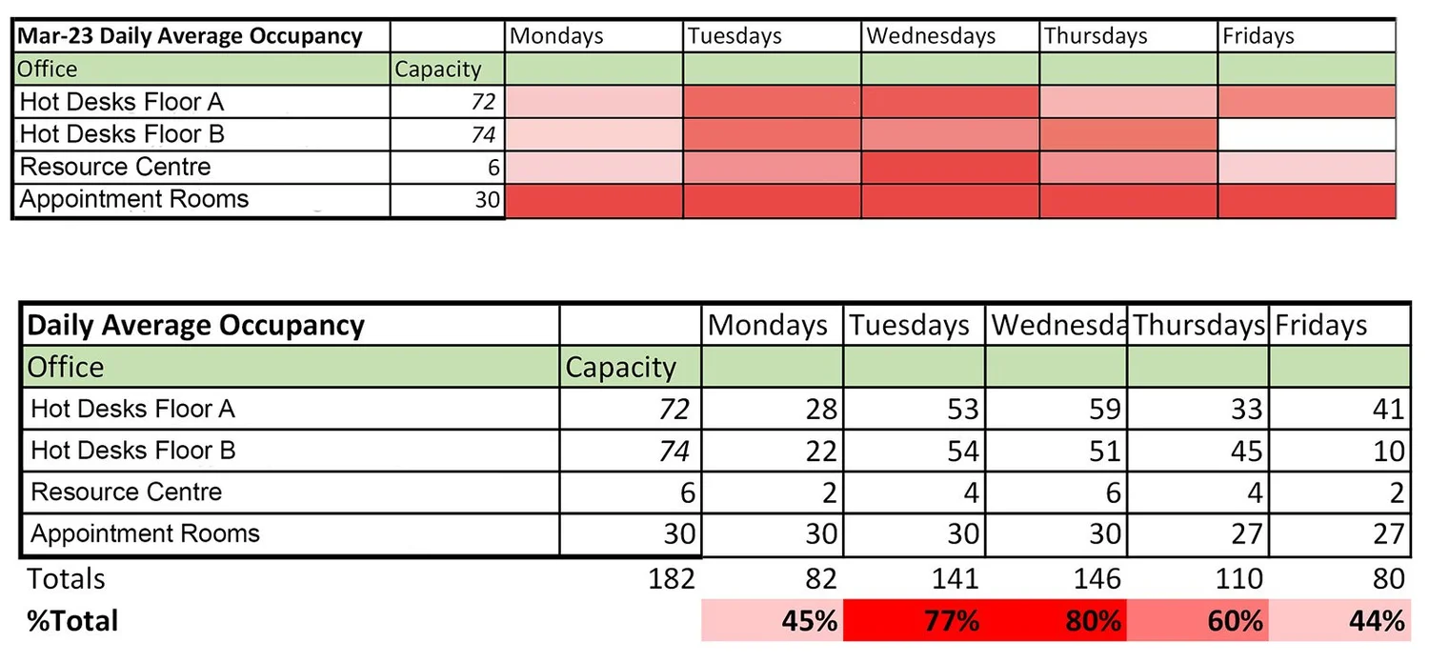Click the 60% Thursday total percentage cell
Image resolution: width=1429 pixels, height=663 pixels.
pyautogui.click(x=1198, y=621)
